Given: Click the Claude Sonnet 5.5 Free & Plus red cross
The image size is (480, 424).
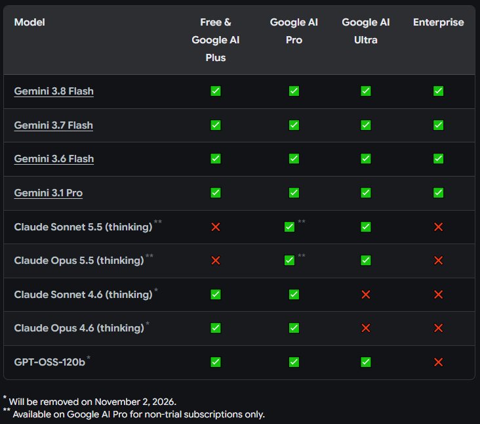Looking at the screenshot, I should pyautogui.click(x=216, y=227).
